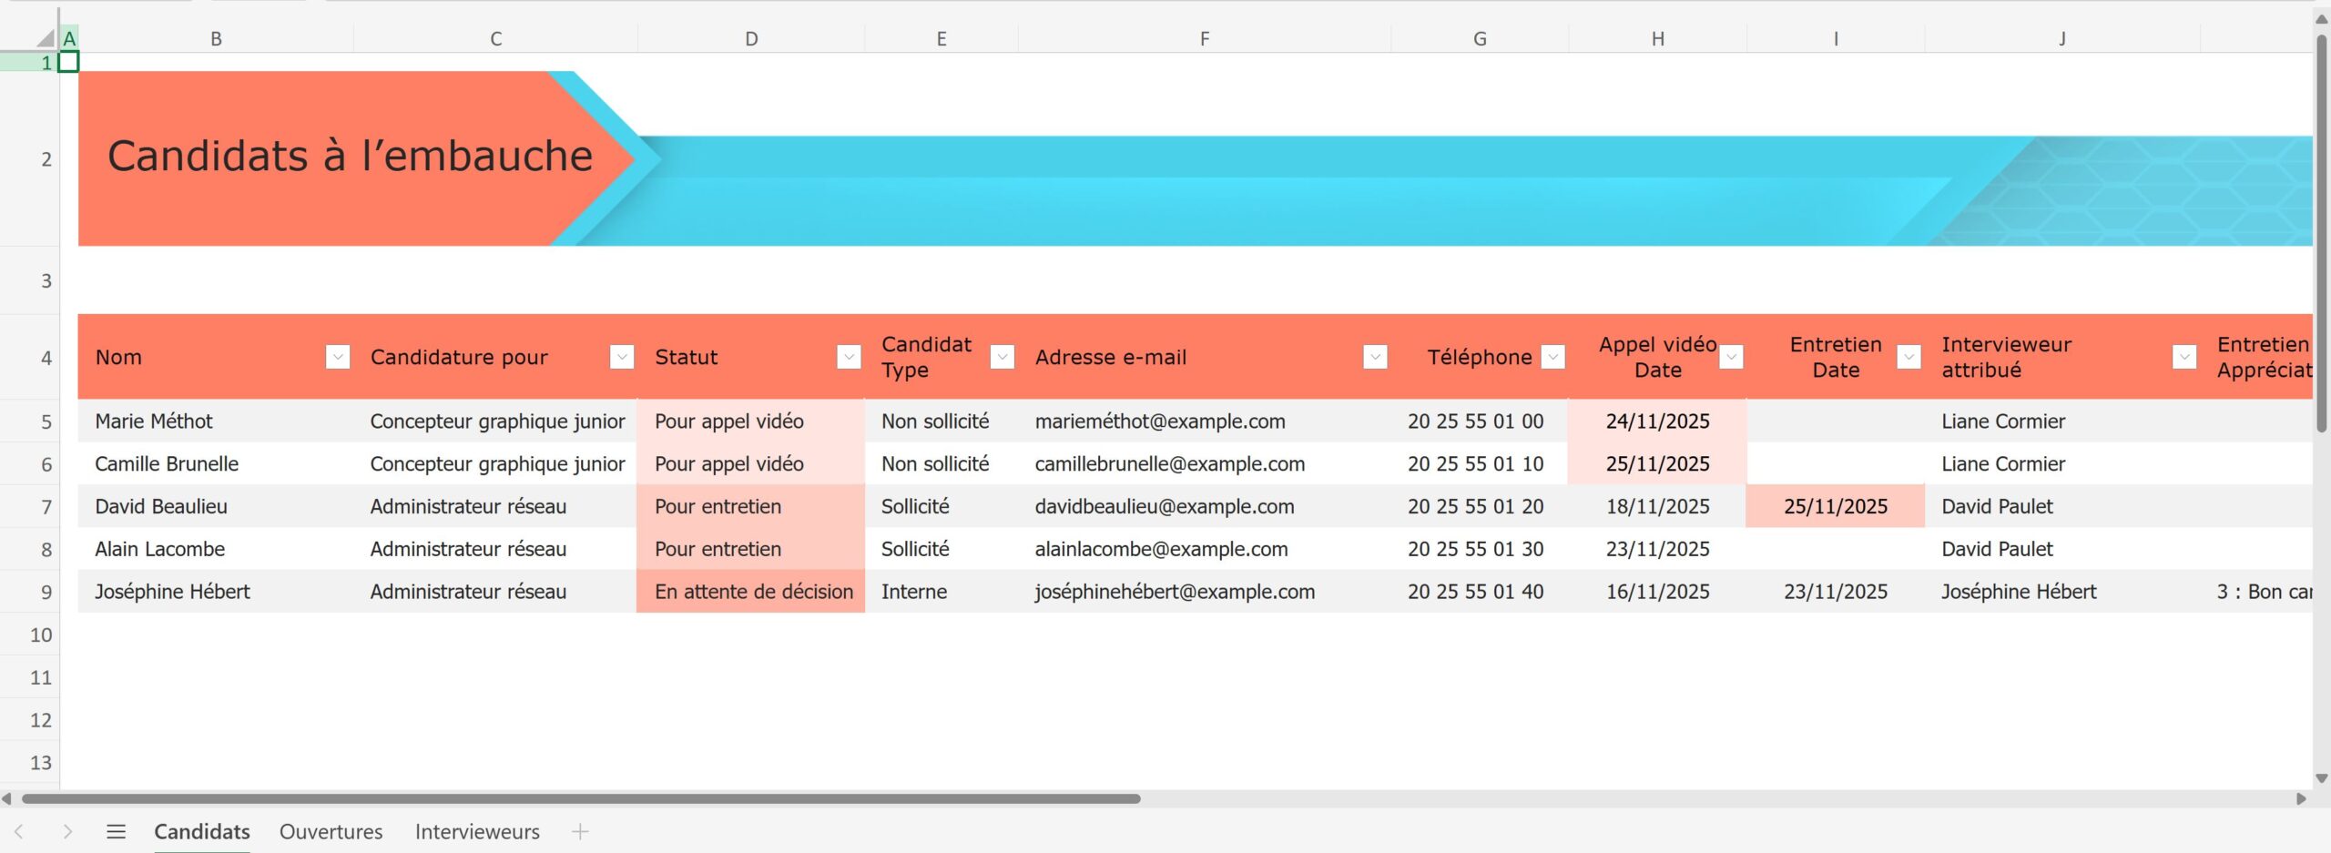Select the Candidats sheet tab

coord(201,831)
